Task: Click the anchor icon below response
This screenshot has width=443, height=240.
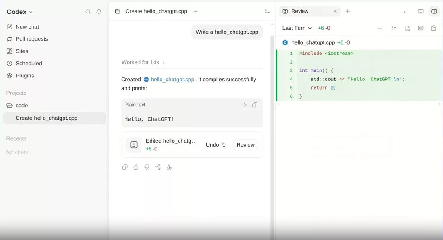Action: (x=169, y=167)
